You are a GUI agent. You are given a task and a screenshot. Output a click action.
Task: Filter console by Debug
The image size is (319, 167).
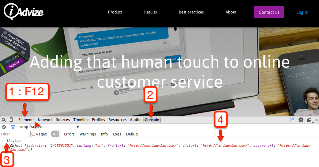point(132,134)
